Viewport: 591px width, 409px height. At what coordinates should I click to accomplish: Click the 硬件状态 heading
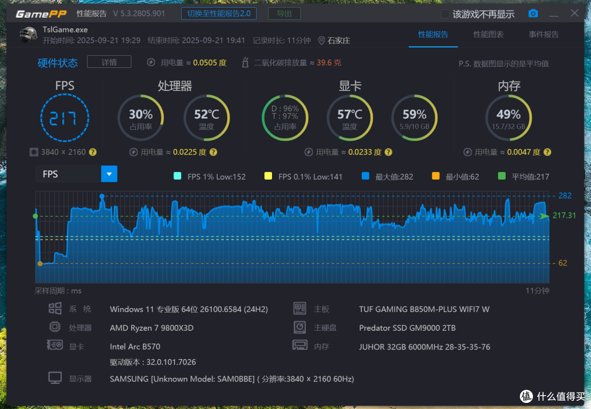(57, 62)
